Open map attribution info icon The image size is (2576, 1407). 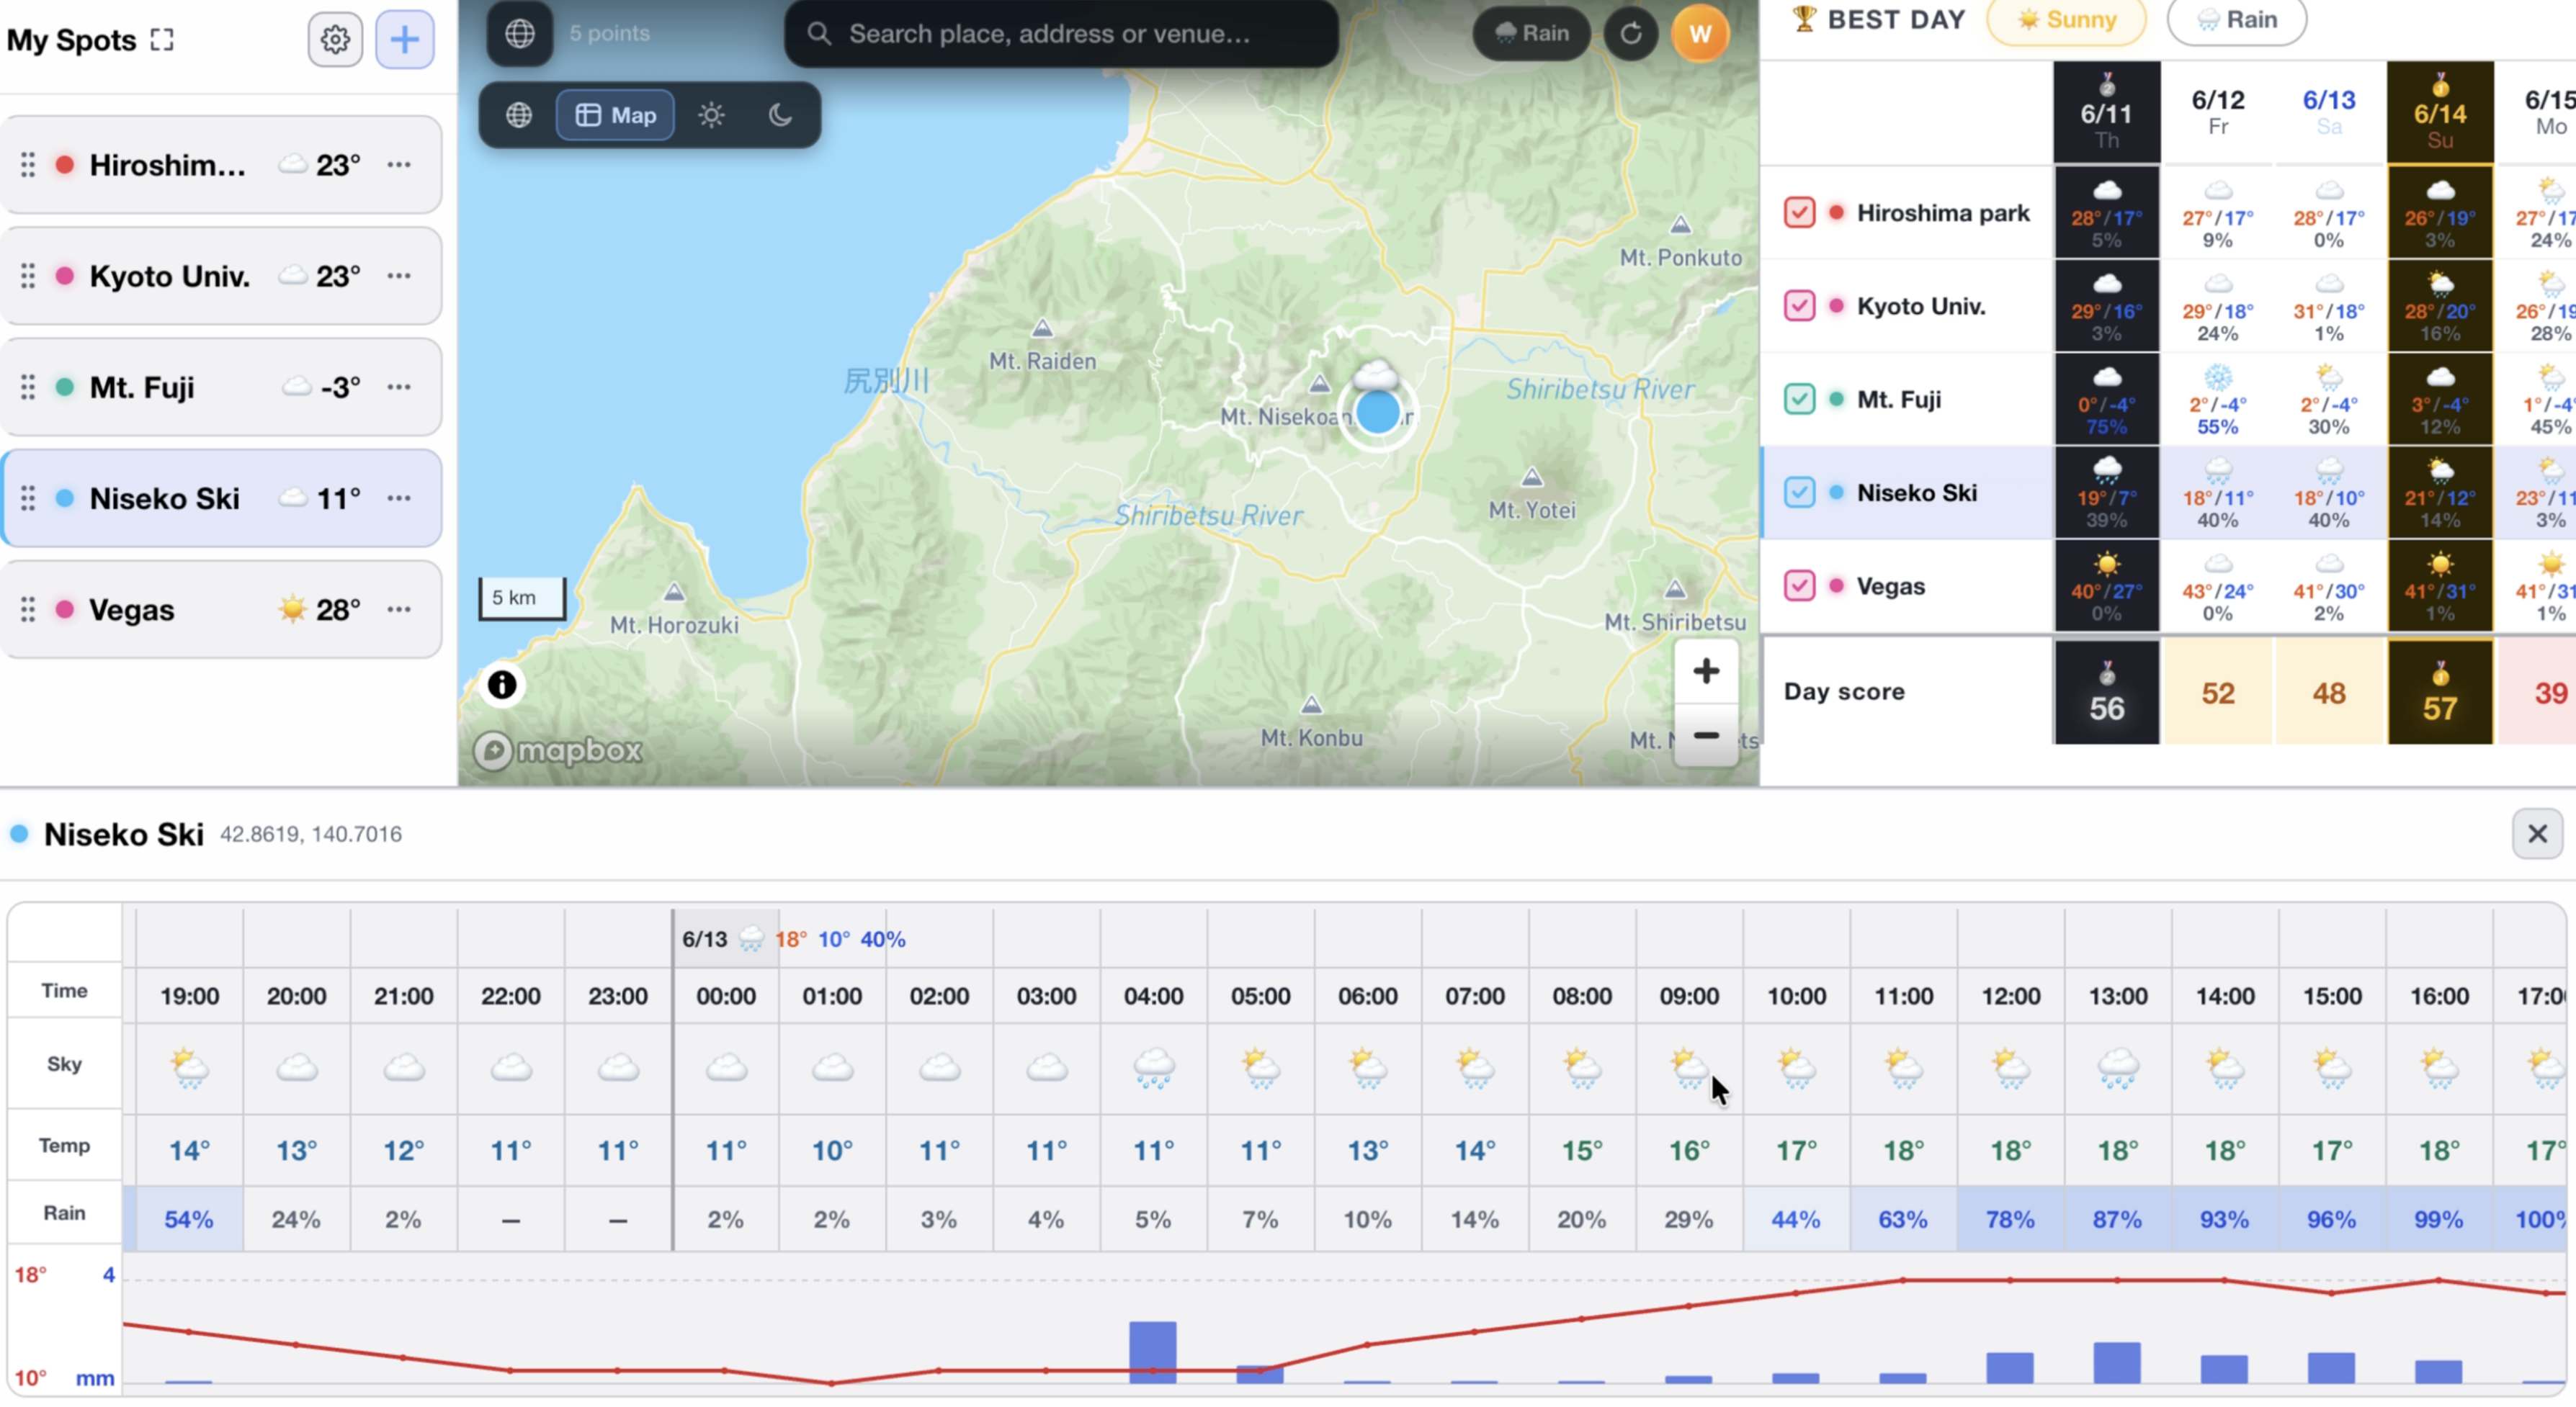click(502, 685)
